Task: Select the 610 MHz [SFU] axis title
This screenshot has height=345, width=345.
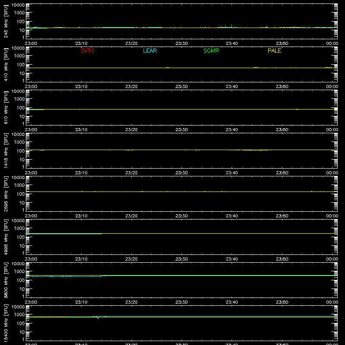Action: (6, 107)
